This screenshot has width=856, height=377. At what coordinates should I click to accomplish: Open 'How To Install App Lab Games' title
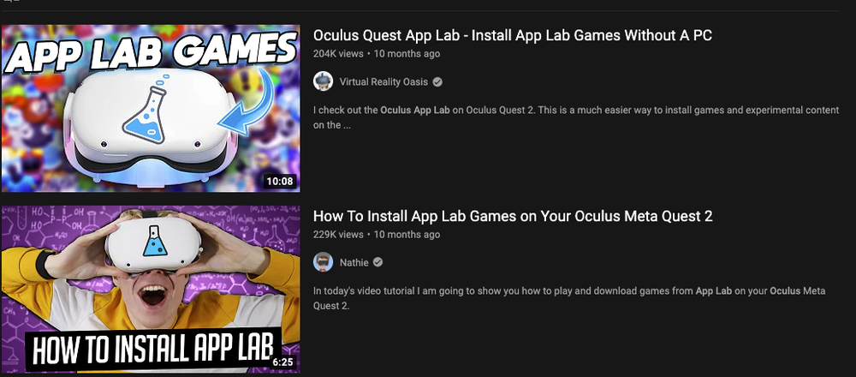pyautogui.click(x=513, y=217)
